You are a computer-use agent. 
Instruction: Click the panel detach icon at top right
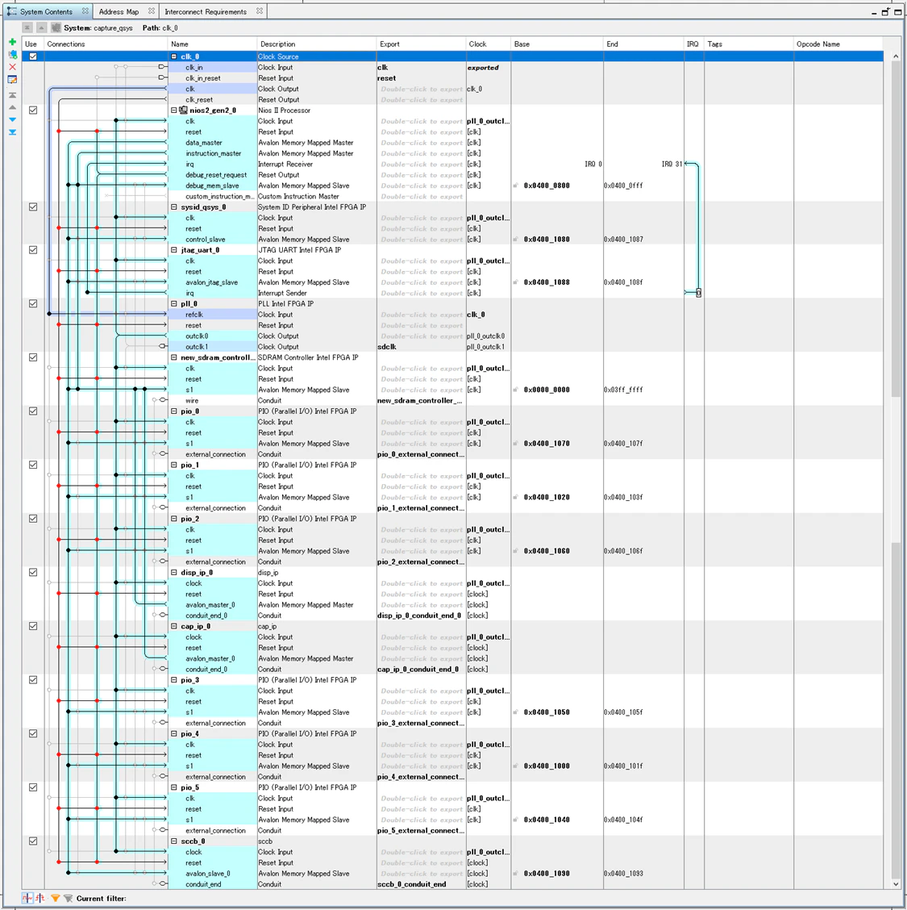pyautogui.click(x=885, y=11)
